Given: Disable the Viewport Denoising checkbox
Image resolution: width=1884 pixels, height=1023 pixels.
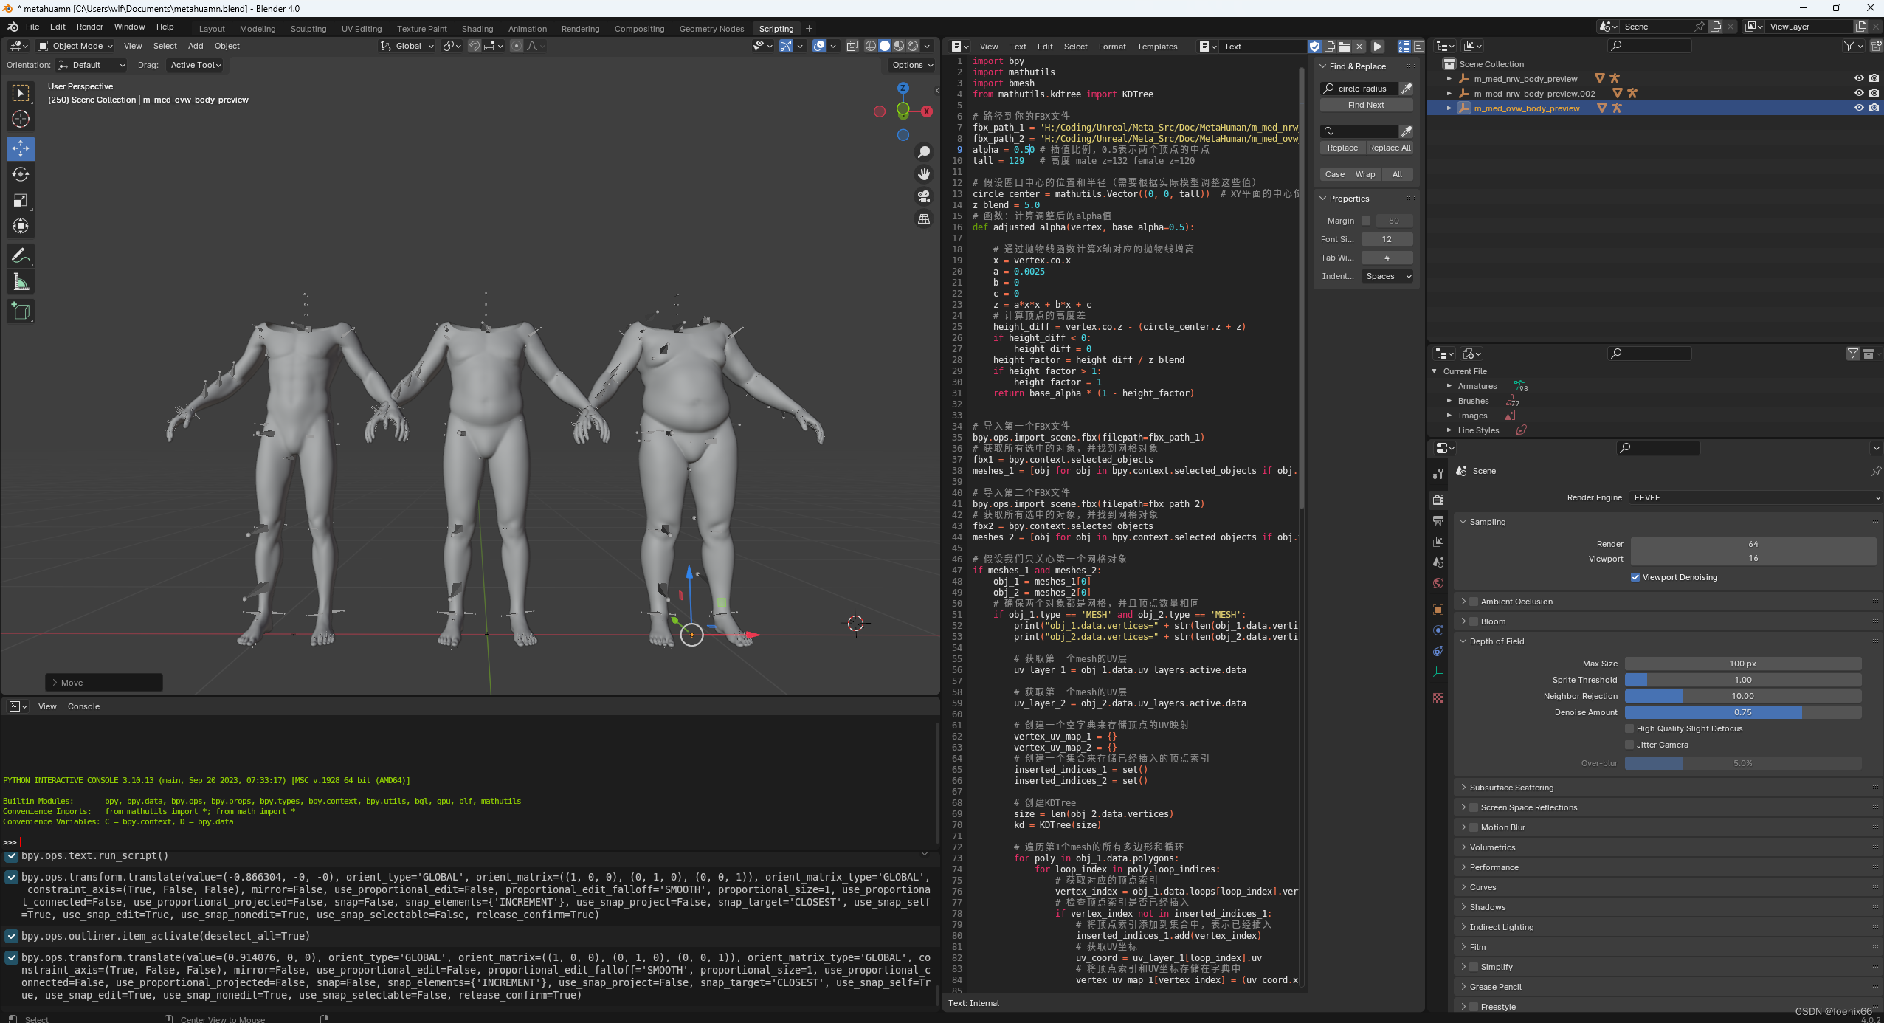Looking at the screenshot, I should 1635,577.
